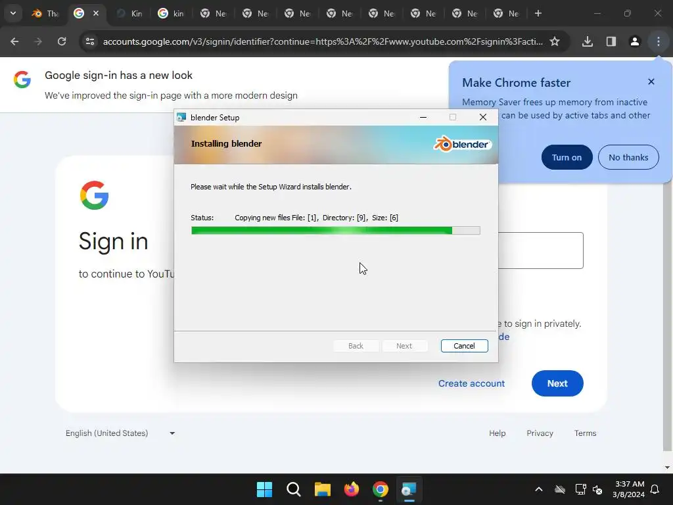This screenshot has width=673, height=505.
Task: Open Chrome downloads
Action: coord(587,41)
